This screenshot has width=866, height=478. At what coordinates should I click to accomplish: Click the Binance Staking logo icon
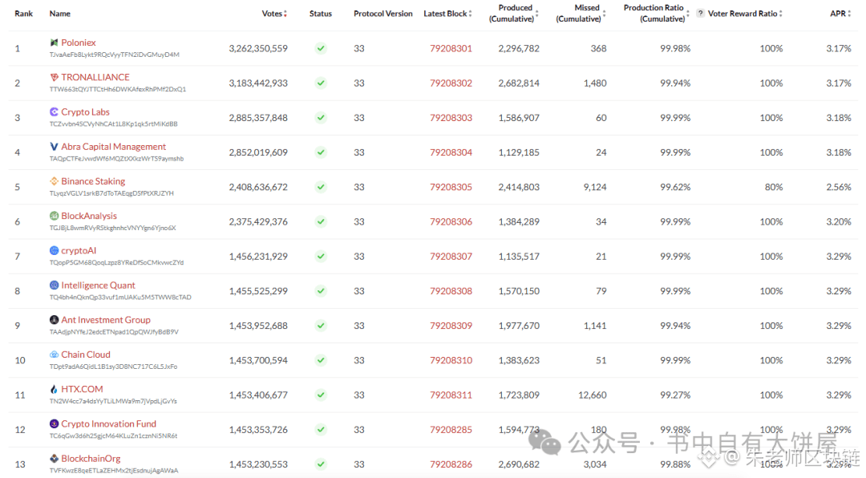(54, 181)
